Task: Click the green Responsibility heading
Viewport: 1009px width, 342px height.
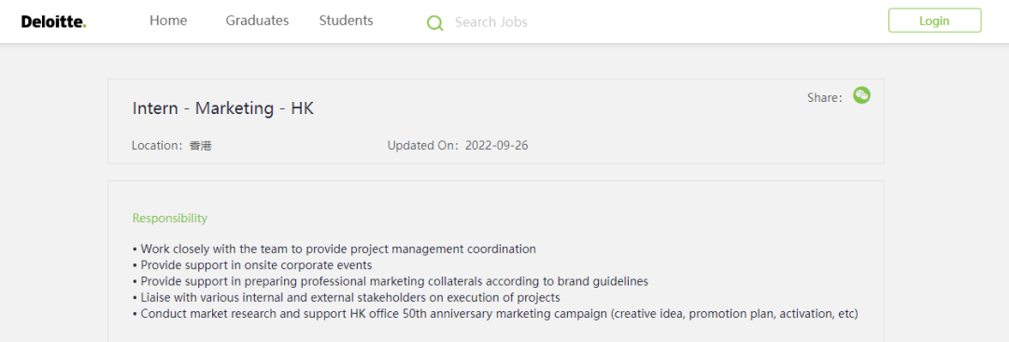Action: click(x=170, y=219)
